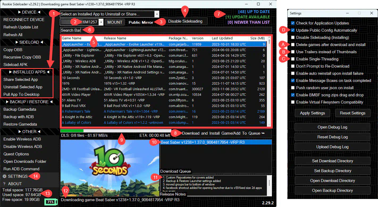Minimize the Settings window
Viewport: 378px width, 207px height.
point(347,13)
